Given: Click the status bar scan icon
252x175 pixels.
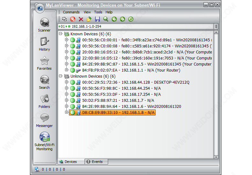Looking at the screenshot, I should (37, 169).
